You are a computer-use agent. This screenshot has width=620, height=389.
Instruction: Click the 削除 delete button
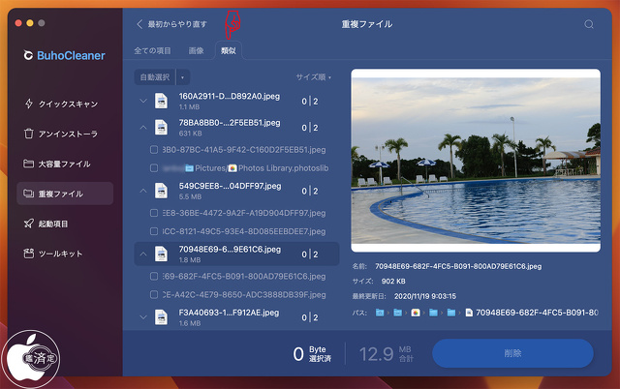point(512,353)
